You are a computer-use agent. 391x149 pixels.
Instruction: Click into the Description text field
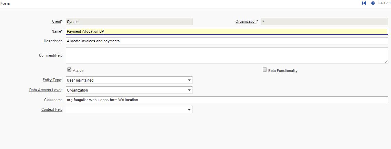(227, 41)
